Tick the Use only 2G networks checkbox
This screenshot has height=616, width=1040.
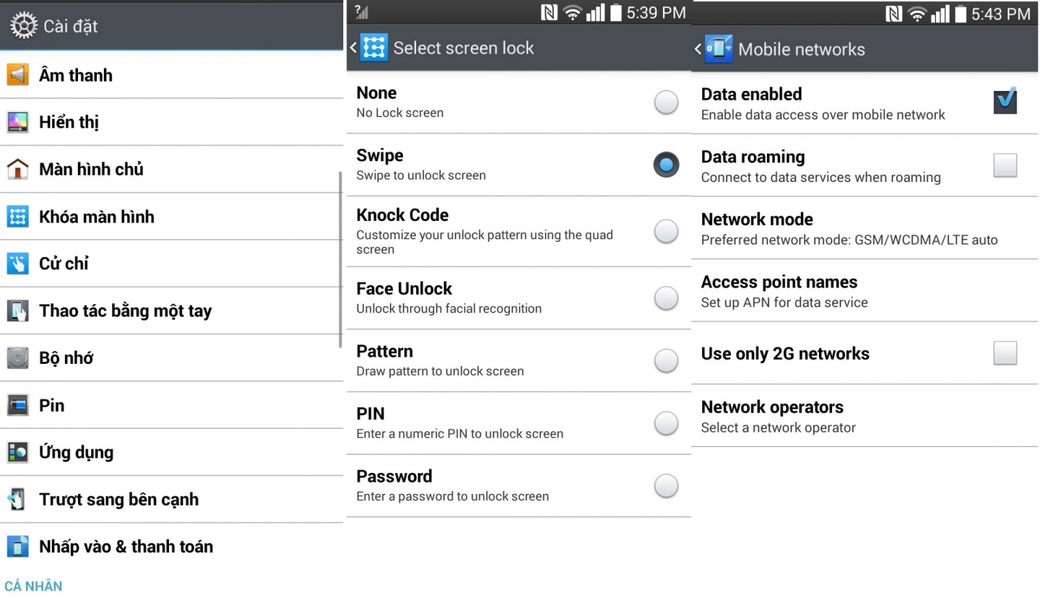[x=1004, y=353]
